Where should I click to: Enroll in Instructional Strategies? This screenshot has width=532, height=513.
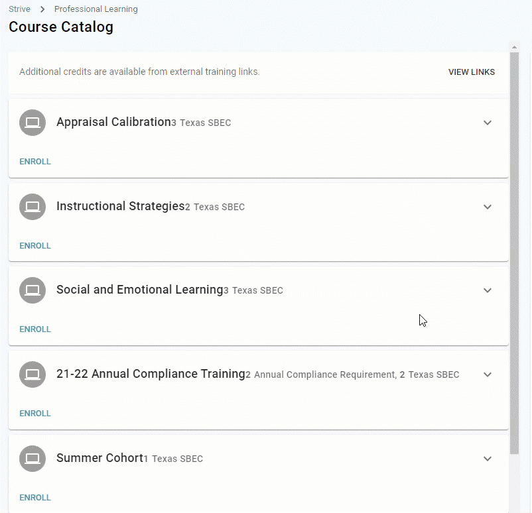(35, 246)
